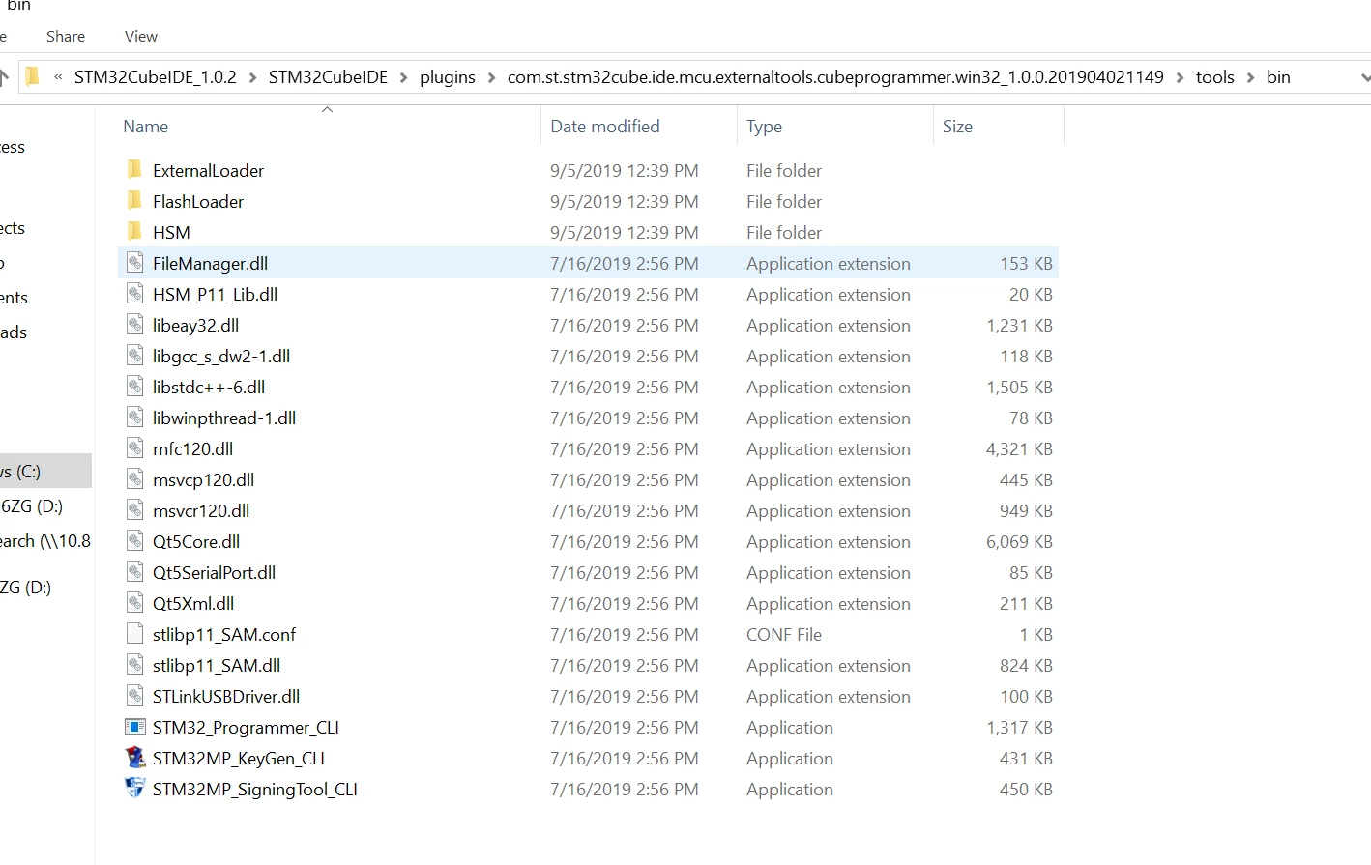Screen dimensions: 1371x865
Task: Select the FileManager.dll file name
Action: pyautogui.click(x=210, y=263)
